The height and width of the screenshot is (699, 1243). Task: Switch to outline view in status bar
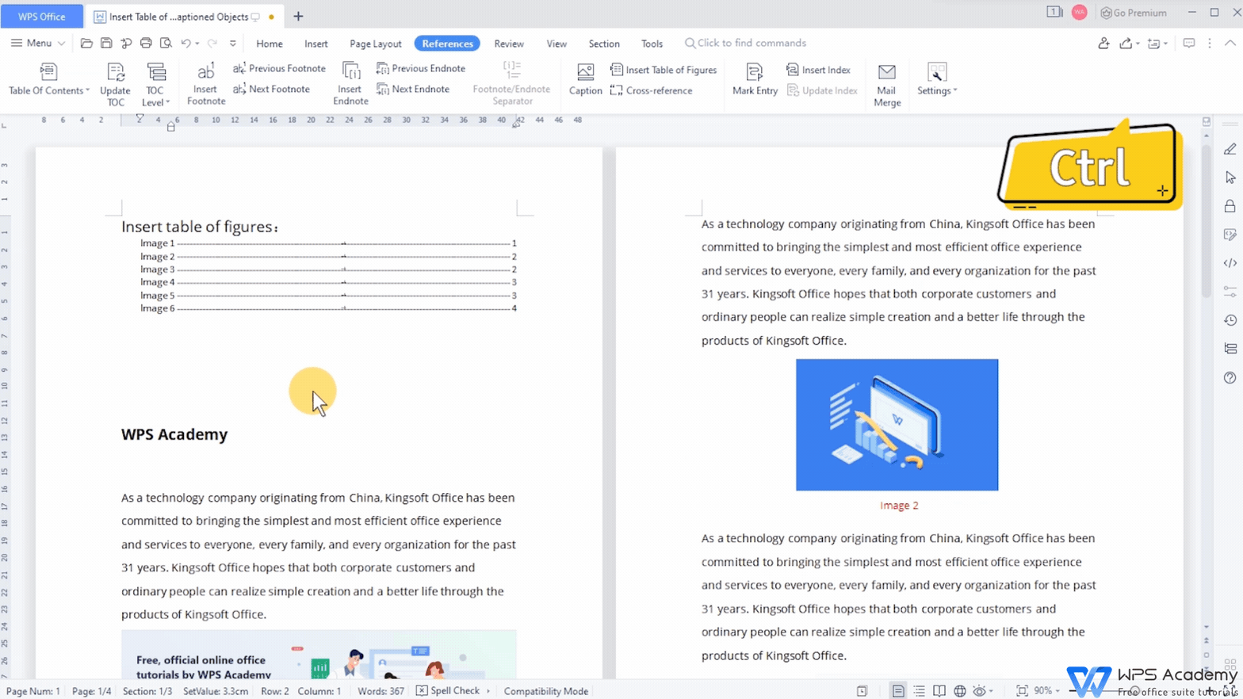[x=919, y=691]
